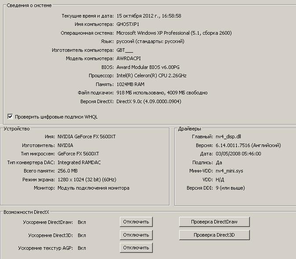Click the current date and time value
This screenshot has width=296, height=259.
[148, 16]
